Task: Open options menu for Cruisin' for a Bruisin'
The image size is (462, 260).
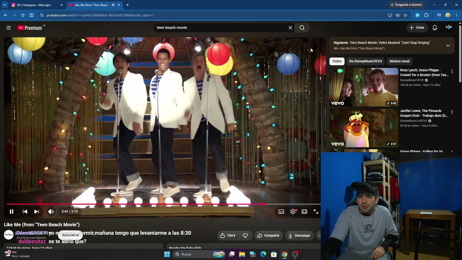Action: tap(452, 71)
